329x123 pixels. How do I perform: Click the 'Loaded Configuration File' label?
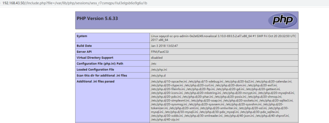point(95,70)
